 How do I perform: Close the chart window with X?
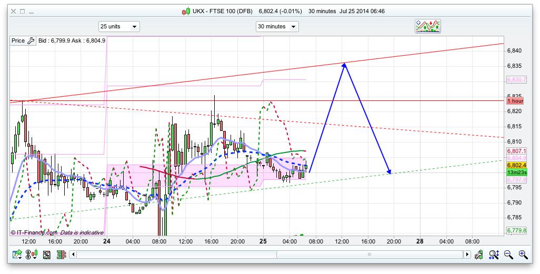tap(13, 12)
